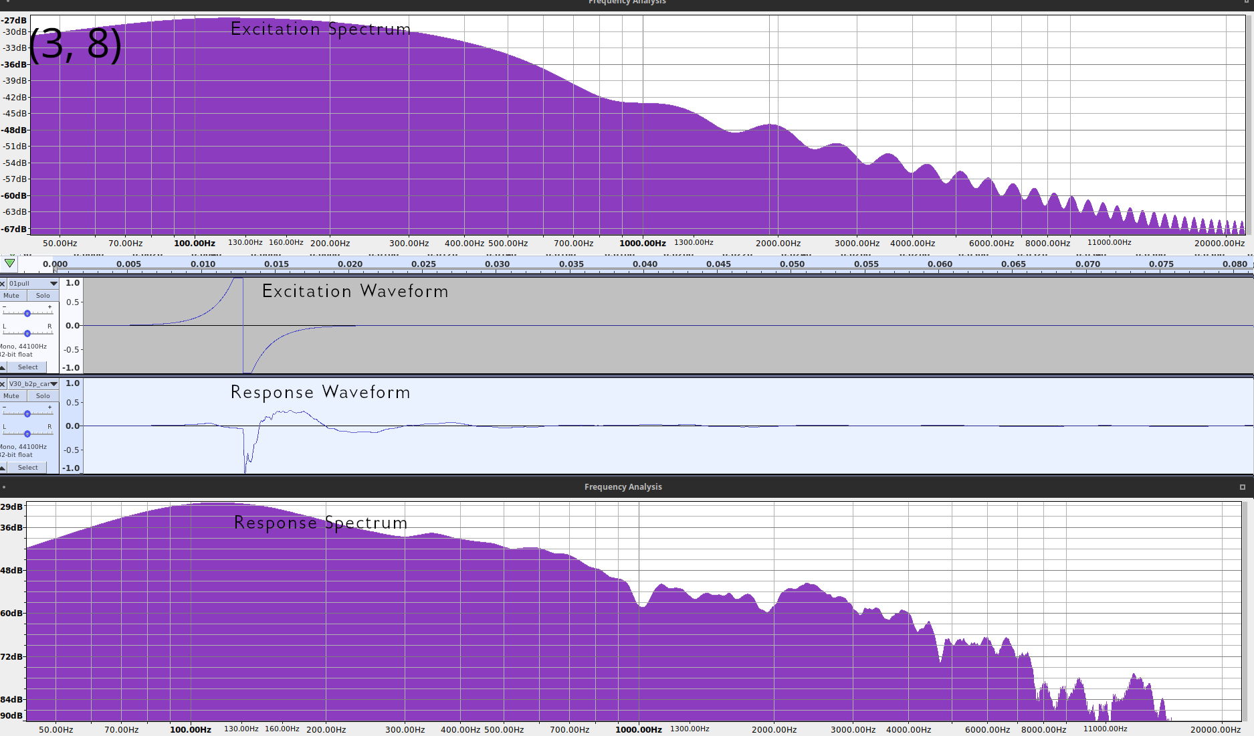This screenshot has width=1254, height=736.
Task: Maximize the lower Frequency Analysis window
Action: click(1243, 487)
